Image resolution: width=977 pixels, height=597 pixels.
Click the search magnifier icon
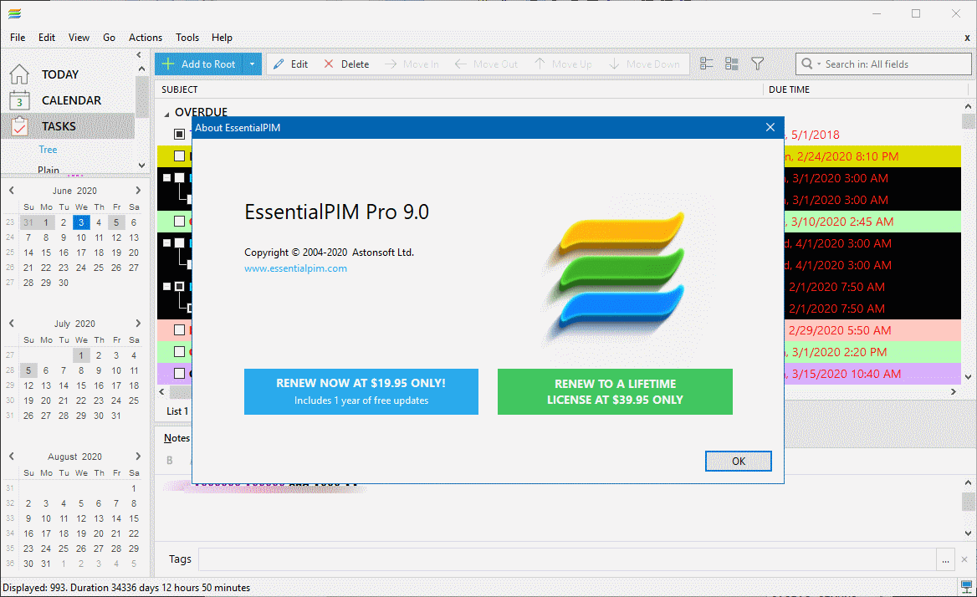click(807, 64)
